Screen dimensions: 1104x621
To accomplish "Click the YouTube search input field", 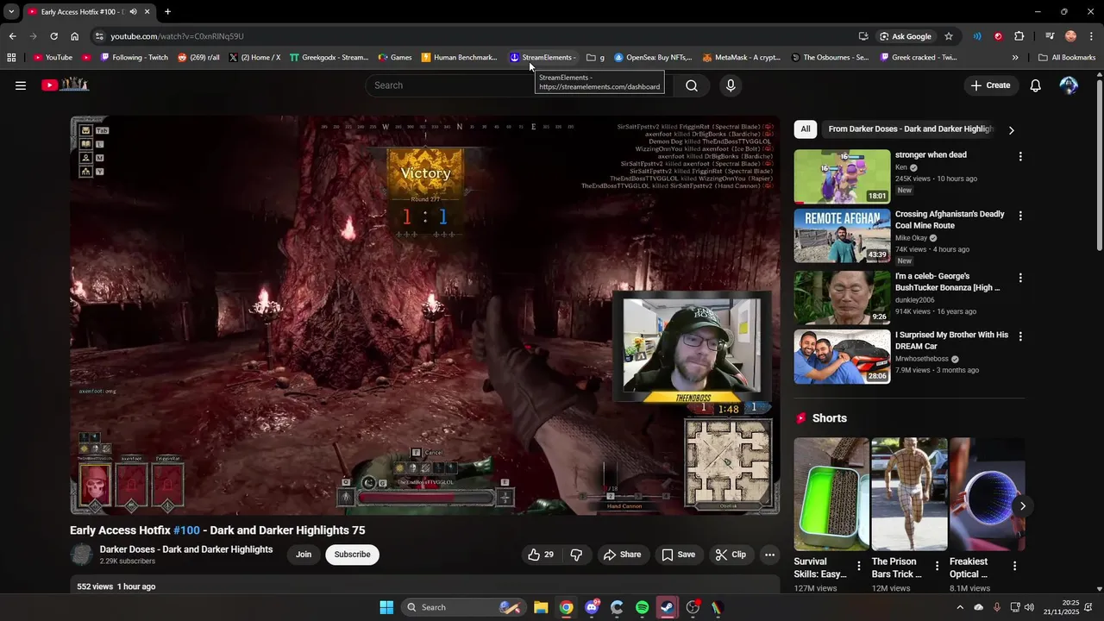I will [520, 85].
